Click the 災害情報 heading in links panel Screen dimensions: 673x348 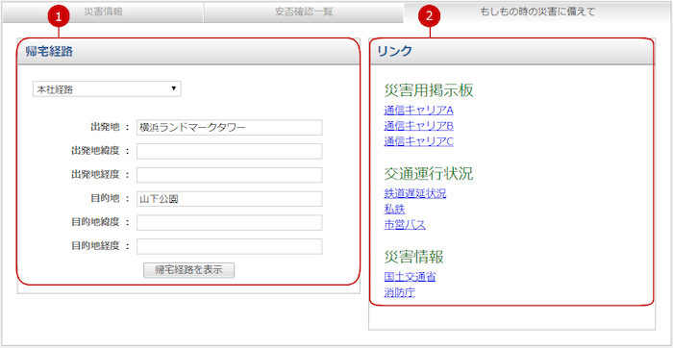413,257
